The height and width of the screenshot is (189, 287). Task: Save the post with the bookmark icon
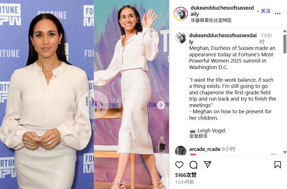click(x=278, y=165)
